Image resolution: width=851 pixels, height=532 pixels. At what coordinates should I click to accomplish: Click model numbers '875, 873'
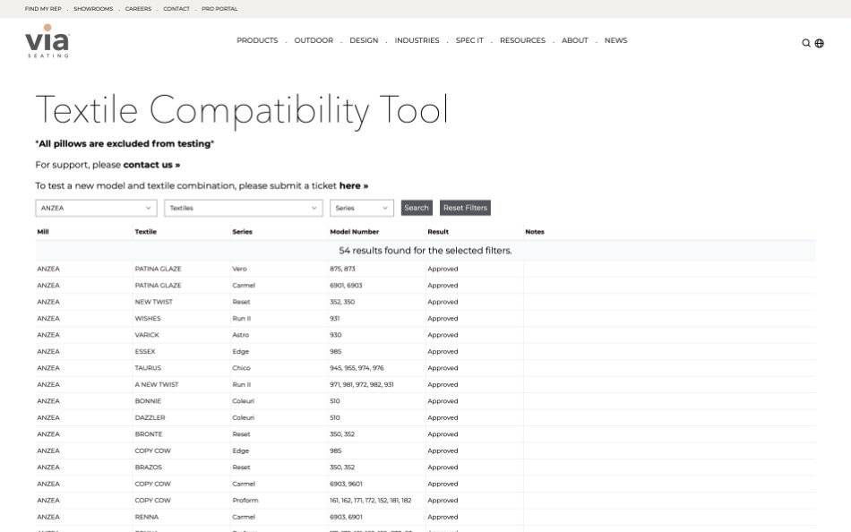(342, 269)
